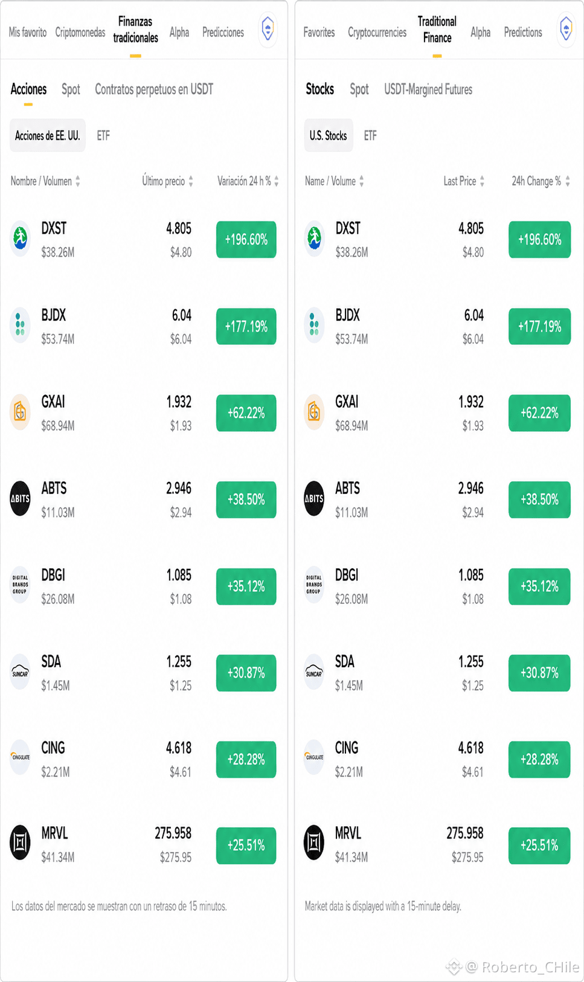Click the Cingulate logo in the English list
584x982 pixels.
[x=314, y=757]
